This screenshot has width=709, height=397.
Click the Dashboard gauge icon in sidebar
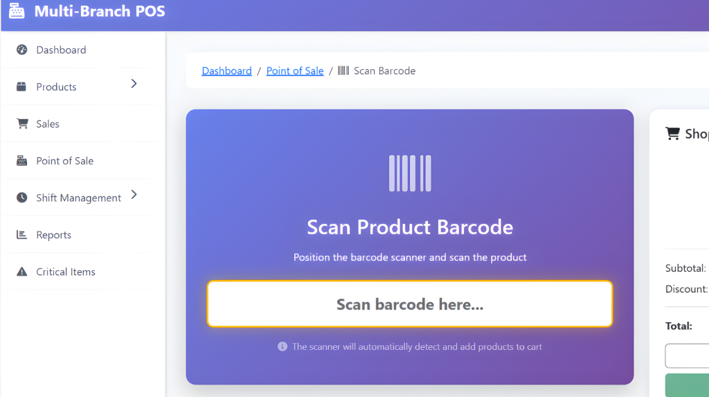(21, 49)
